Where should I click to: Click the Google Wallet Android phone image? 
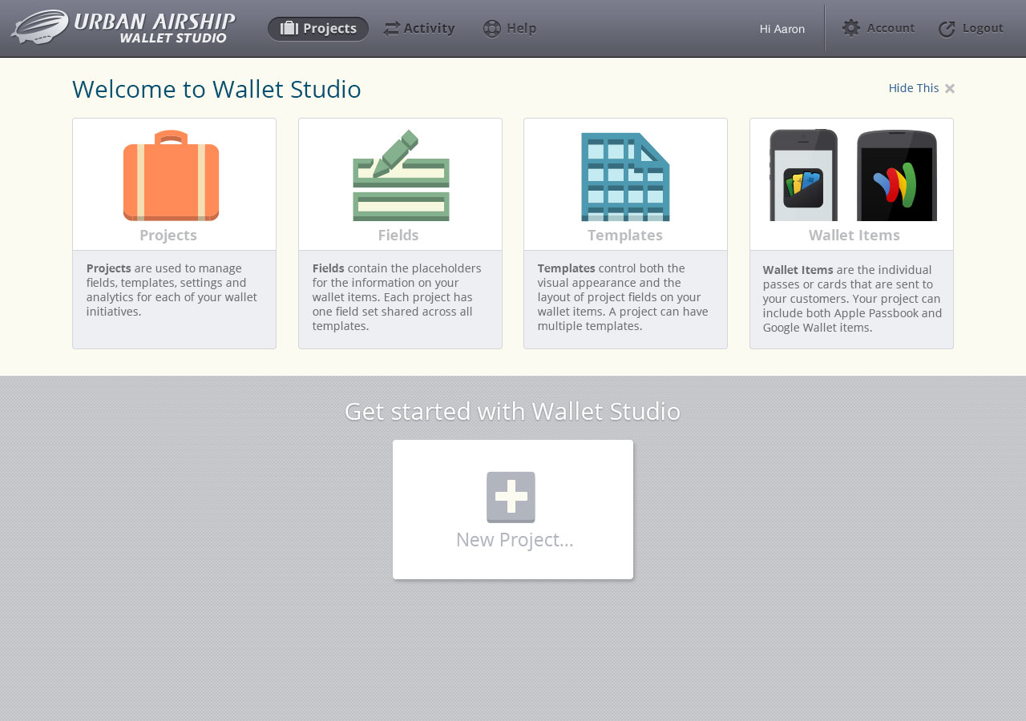pos(897,175)
